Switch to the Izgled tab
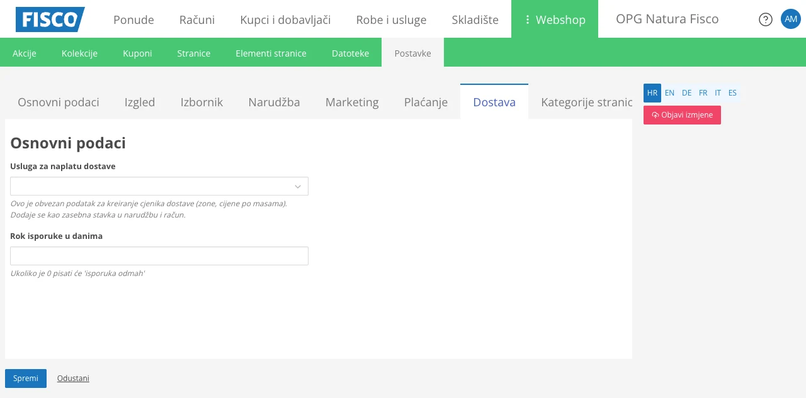Image resolution: width=806 pixels, height=398 pixels. pos(140,102)
